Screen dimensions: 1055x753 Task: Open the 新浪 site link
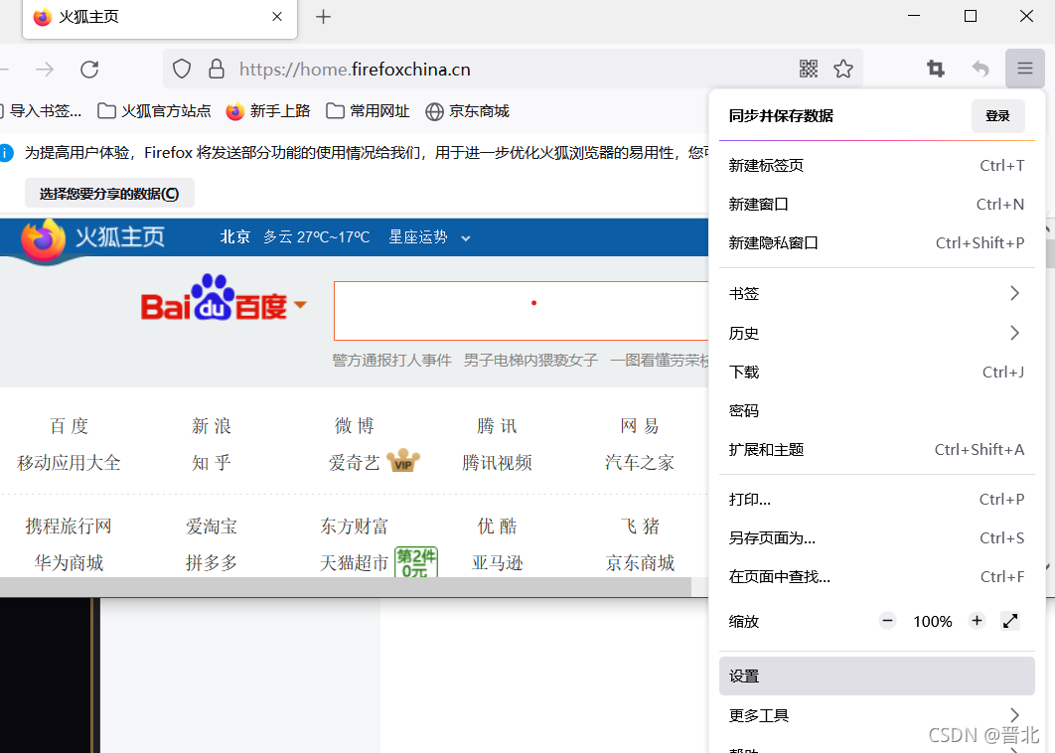[x=212, y=426]
